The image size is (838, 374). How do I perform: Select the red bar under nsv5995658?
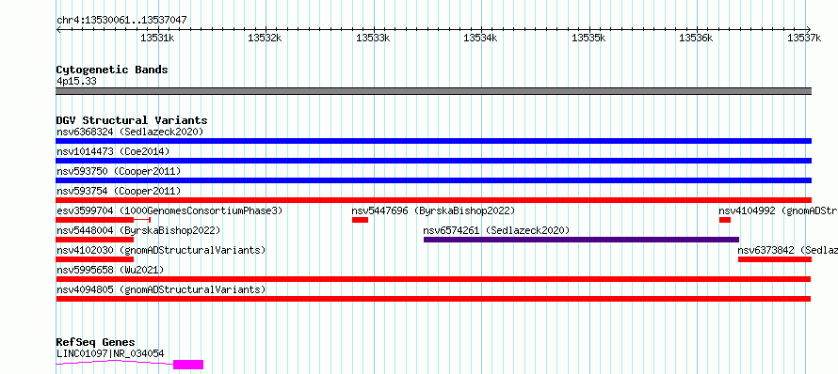(433, 279)
